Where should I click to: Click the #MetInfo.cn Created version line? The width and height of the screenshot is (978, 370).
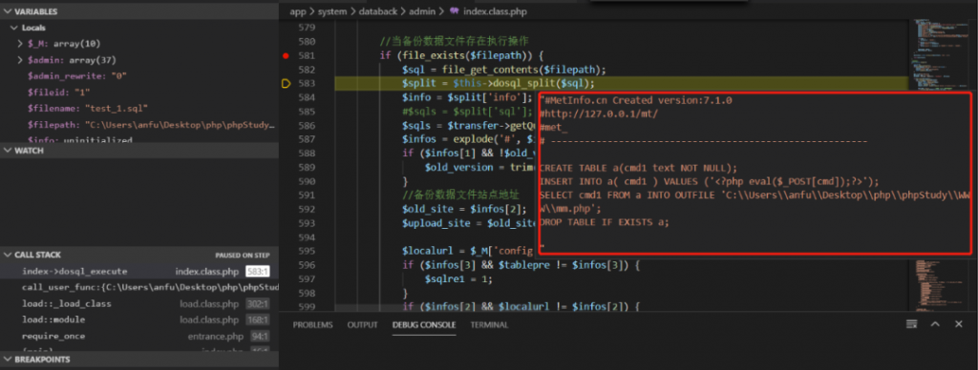coord(635,100)
